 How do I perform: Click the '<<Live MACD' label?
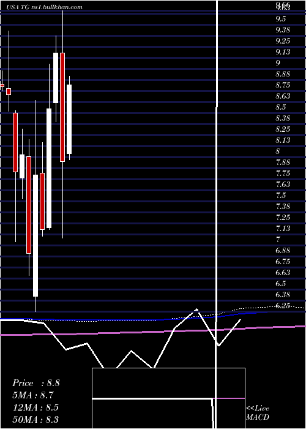tap(258, 413)
